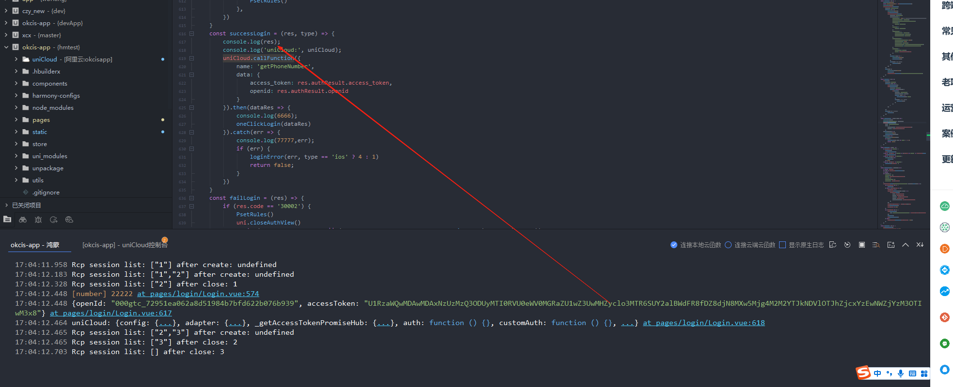953x387 pixels.
Task: Expand the czy_new project
Action: (6, 11)
